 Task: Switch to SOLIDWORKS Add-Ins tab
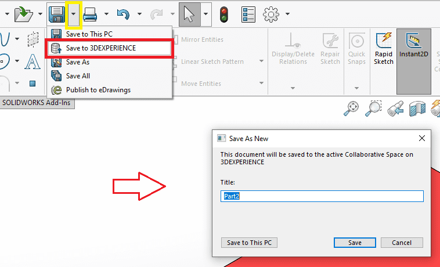coord(36,103)
